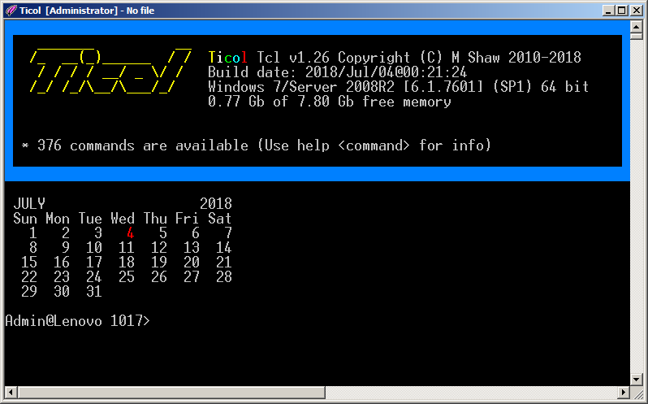
Task: Click the 'Wed' column header
Action: pos(123,219)
